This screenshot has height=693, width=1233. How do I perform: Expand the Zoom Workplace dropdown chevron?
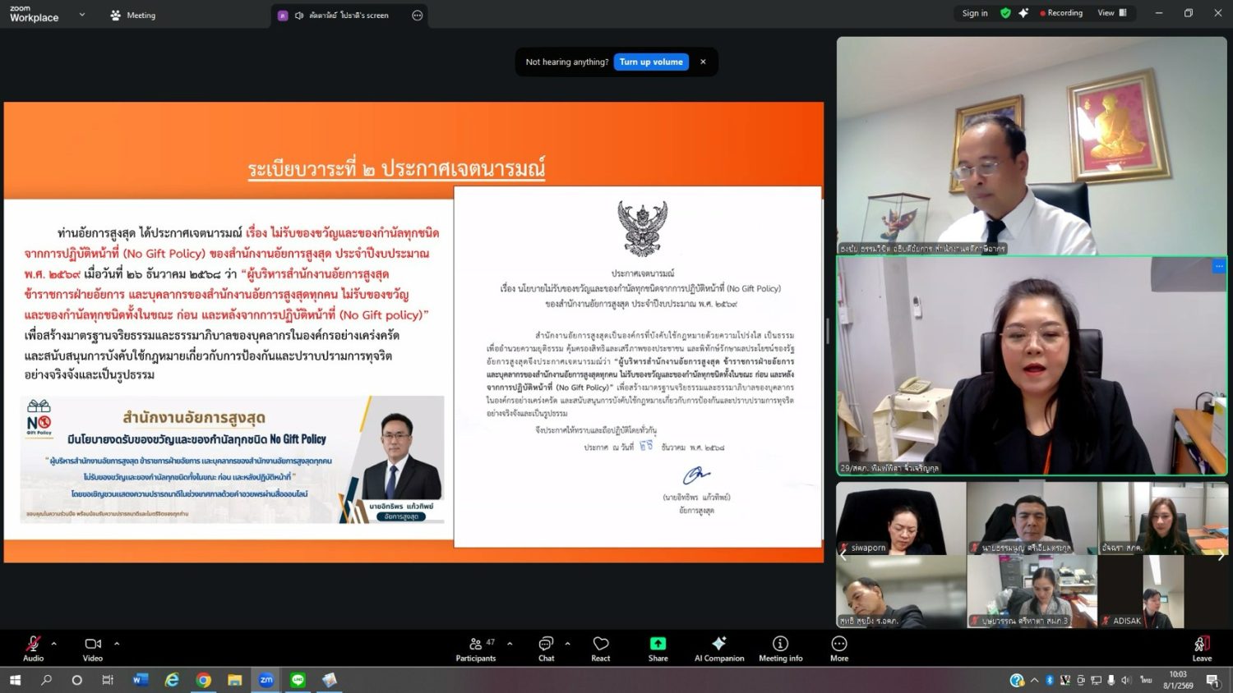pyautogui.click(x=82, y=15)
